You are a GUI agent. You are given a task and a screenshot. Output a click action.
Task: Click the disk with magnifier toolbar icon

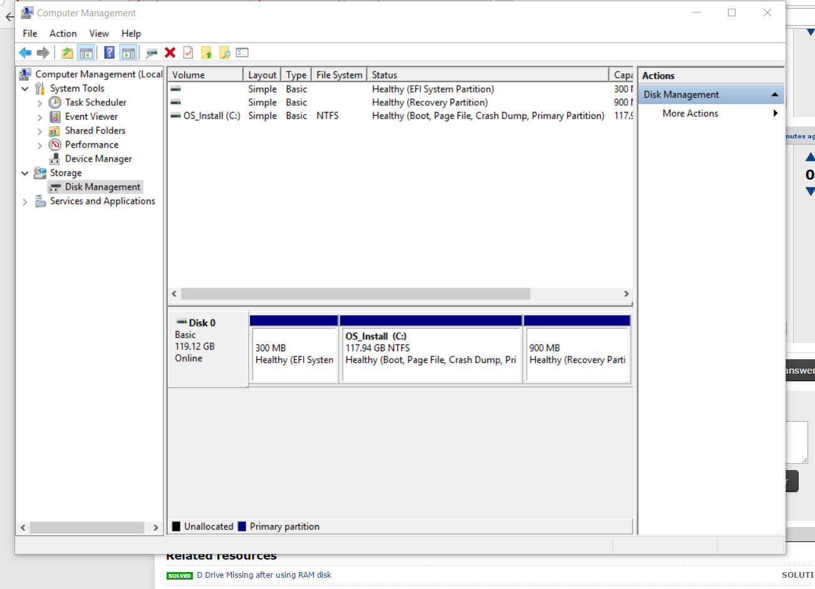[x=152, y=53]
